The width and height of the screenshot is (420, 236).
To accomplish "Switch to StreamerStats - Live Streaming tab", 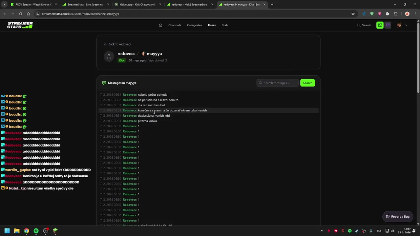I will [x=85, y=5].
